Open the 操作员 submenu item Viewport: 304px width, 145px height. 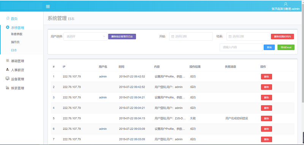click(x=15, y=42)
